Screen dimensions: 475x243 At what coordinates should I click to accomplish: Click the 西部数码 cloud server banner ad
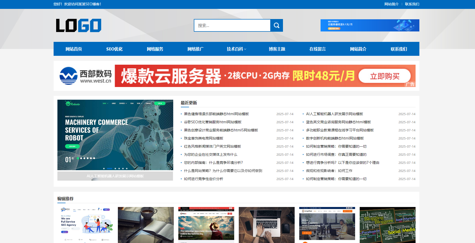(236, 76)
